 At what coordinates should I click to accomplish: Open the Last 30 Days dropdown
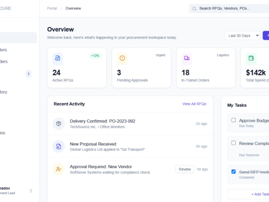pos(242,36)
